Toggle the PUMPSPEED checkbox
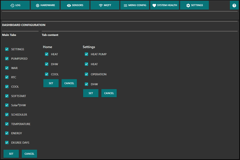240x160 pixels. coord(7,58)
